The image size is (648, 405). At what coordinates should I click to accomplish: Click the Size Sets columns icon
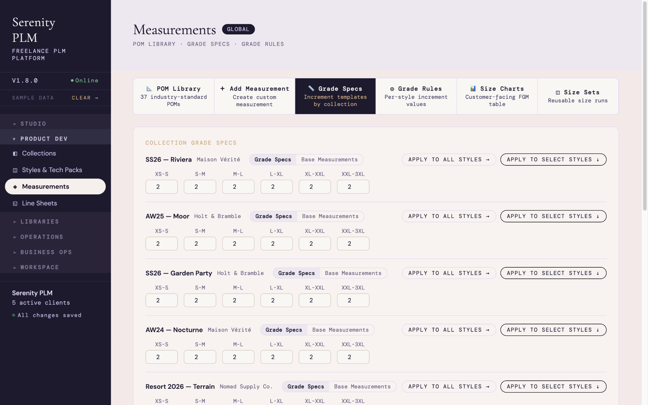pos(558,92)
